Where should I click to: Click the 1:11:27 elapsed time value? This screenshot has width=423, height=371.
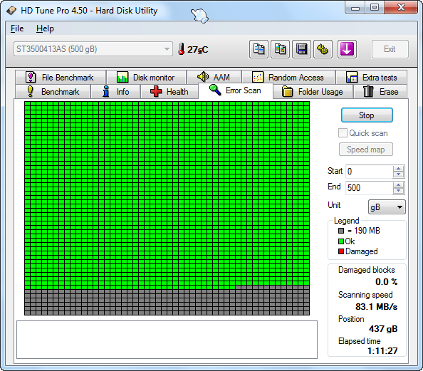click(x=382, y=351)
